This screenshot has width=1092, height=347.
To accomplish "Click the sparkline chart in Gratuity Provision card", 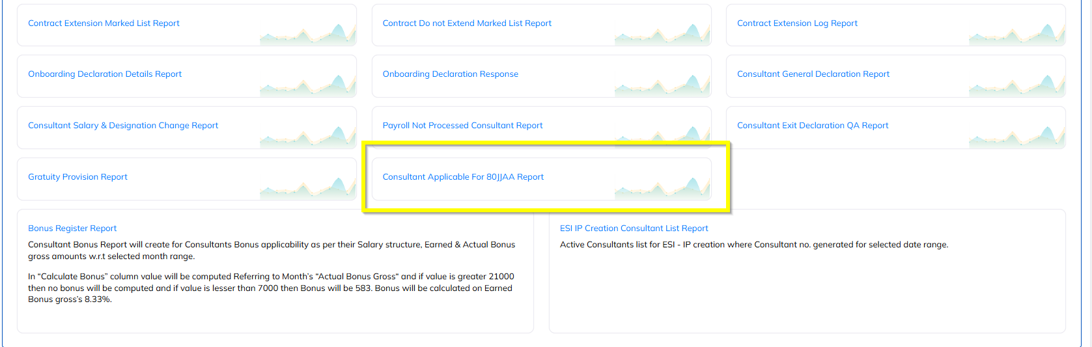I will pos(307,187).
